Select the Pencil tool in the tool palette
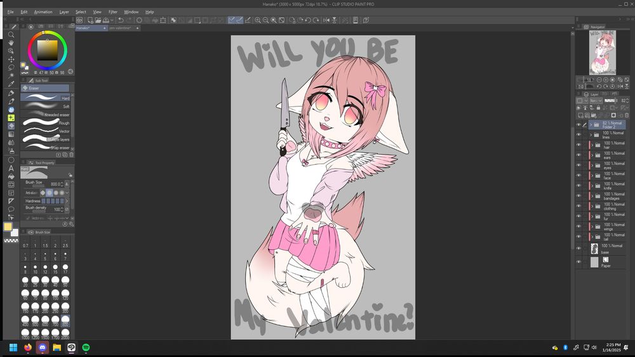635x357 pixels. point(11,101)
